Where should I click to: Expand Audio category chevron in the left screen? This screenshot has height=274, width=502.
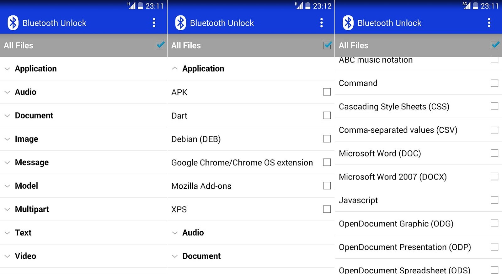[7, 92]
